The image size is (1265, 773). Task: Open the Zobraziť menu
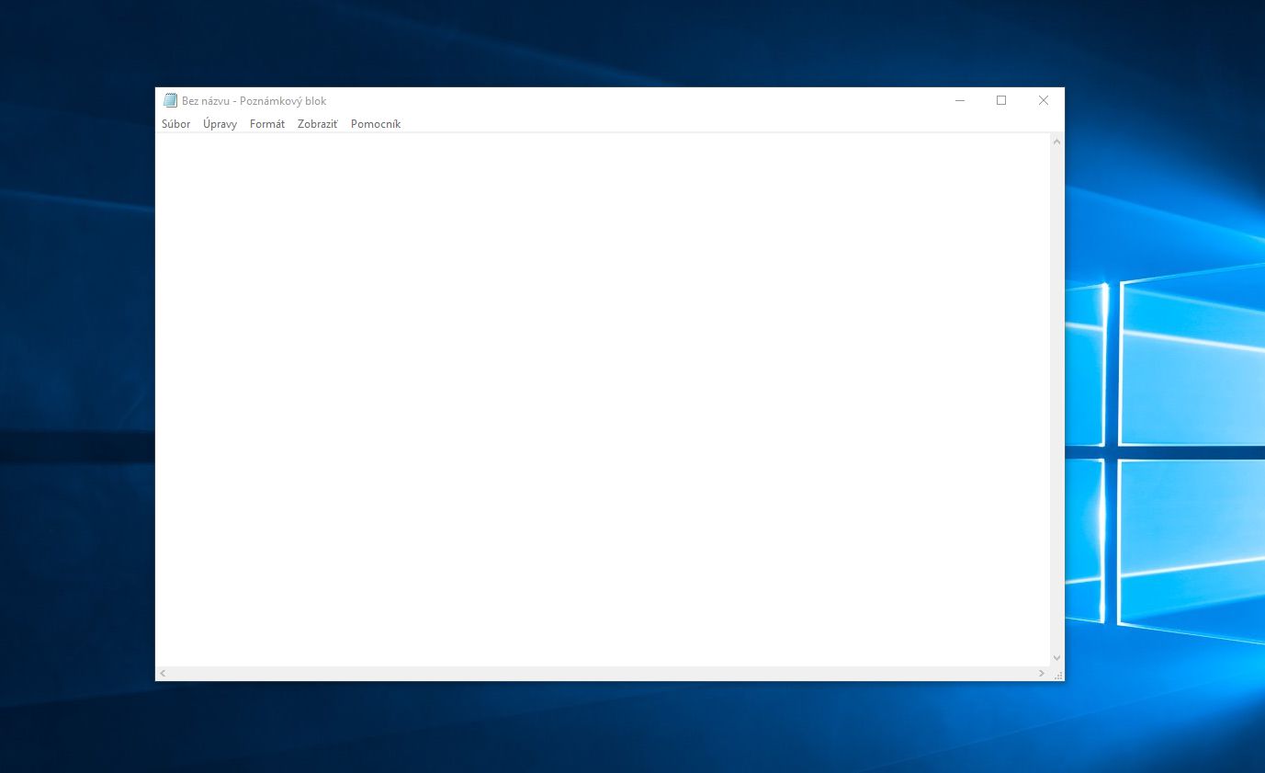point(318,124)
